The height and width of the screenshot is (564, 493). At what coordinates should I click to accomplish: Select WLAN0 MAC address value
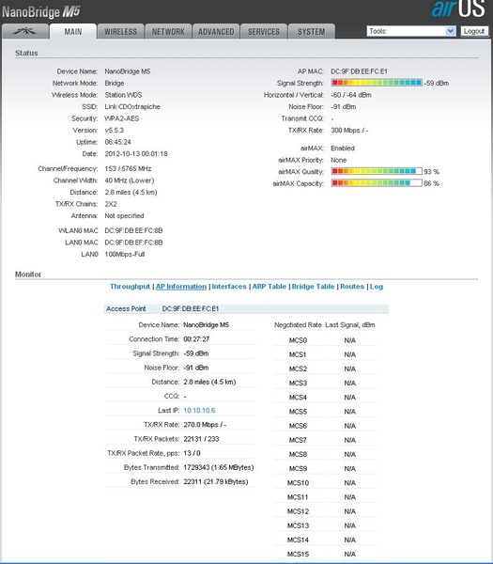tap(133, 230)
